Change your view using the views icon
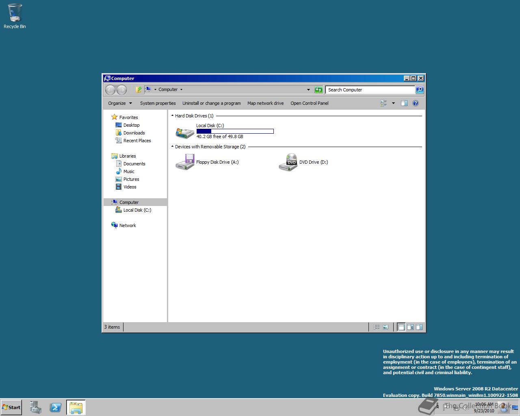 pos(383,103)
